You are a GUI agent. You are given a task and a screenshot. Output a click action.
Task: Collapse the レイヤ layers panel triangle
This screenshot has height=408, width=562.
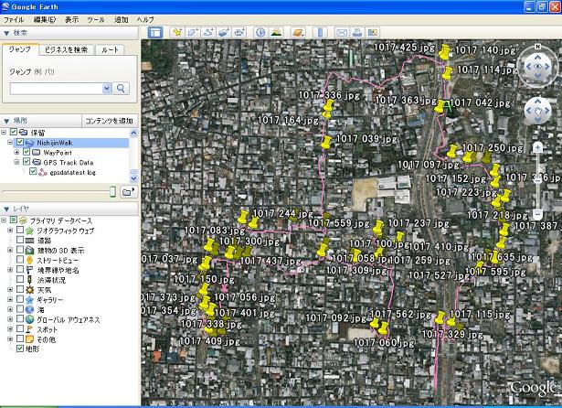tap(6, 209)
